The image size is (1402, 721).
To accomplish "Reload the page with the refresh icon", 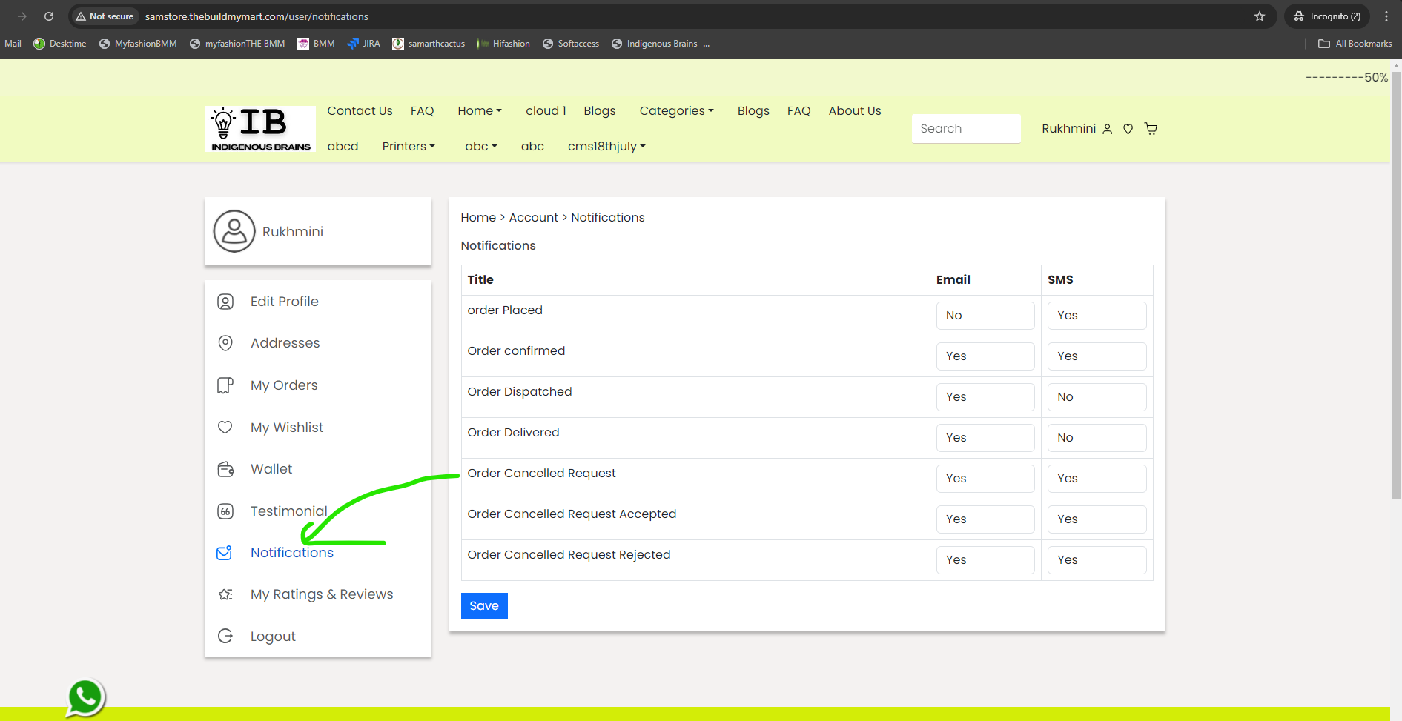I will (x=49, y=16).
